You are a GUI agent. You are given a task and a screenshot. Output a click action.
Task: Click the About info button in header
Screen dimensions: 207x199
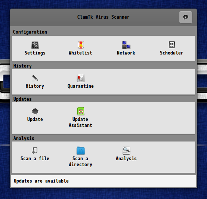pos(186,17)
